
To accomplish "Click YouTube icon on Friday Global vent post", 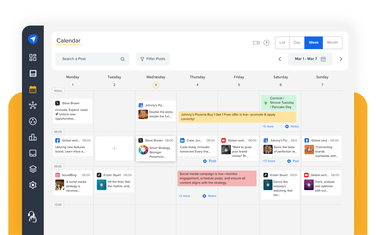I will click(x=224, y=140).
